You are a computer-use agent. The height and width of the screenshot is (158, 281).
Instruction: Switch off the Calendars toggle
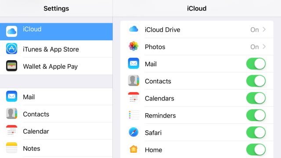[x=256, y=98]
